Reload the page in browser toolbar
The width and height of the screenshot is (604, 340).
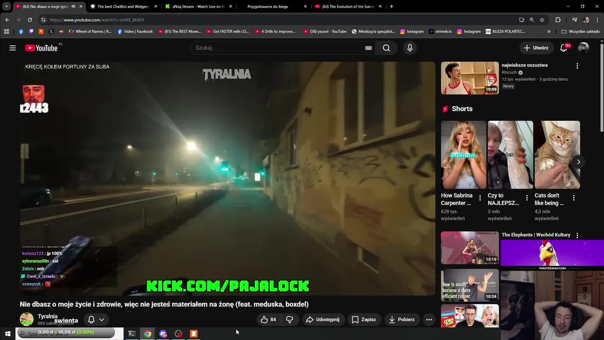coord(30,20)
